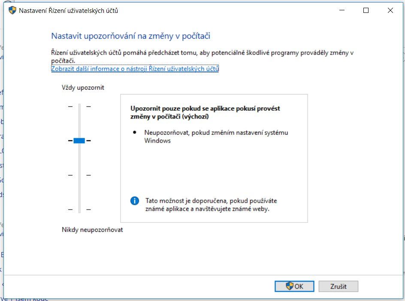Screen dimensions: 405x301
Task: Click description Řízení uživatelských účtů pomáhá předcházet
Action: click(202, 56)
